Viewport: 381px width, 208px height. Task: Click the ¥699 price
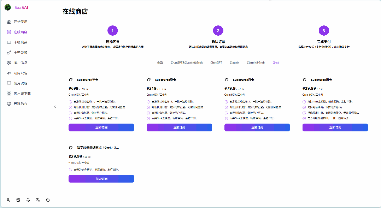point(74,89)
